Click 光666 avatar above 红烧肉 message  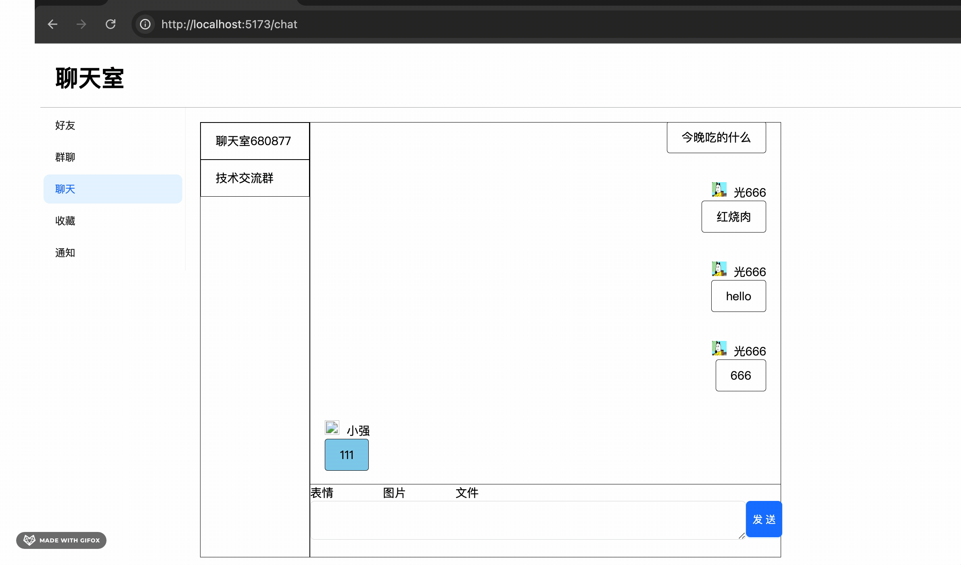(x=719, y=189)
